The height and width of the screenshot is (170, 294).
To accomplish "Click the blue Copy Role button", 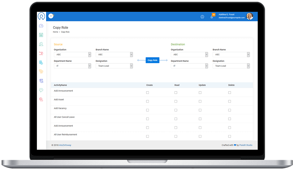I will click(x=153, y=60).
